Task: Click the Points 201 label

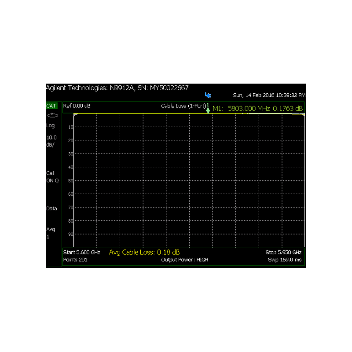Action: click(75, 260)
